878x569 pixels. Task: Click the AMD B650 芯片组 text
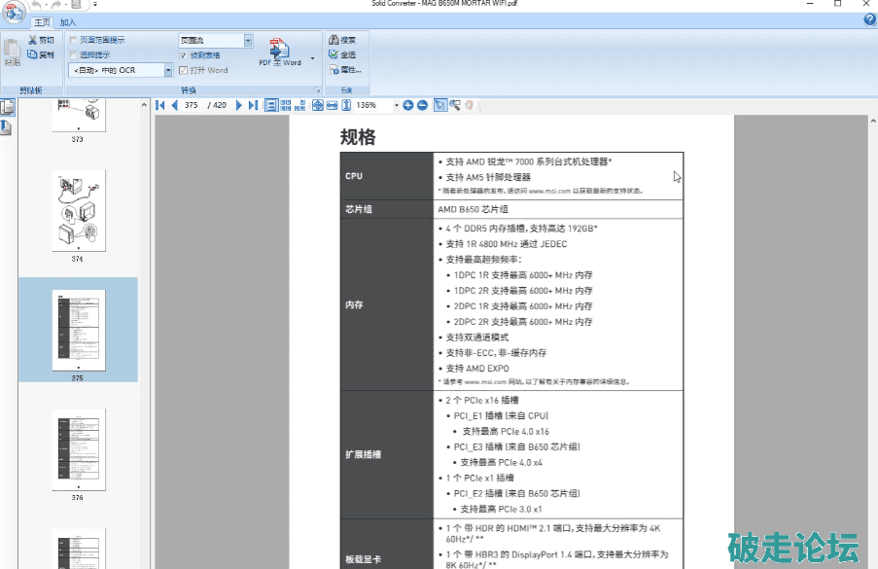[x=474, y=209]
